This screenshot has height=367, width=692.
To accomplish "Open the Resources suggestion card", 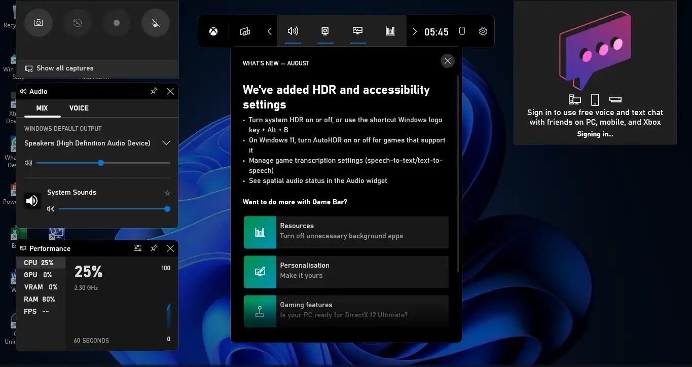I will click(346, 232).
